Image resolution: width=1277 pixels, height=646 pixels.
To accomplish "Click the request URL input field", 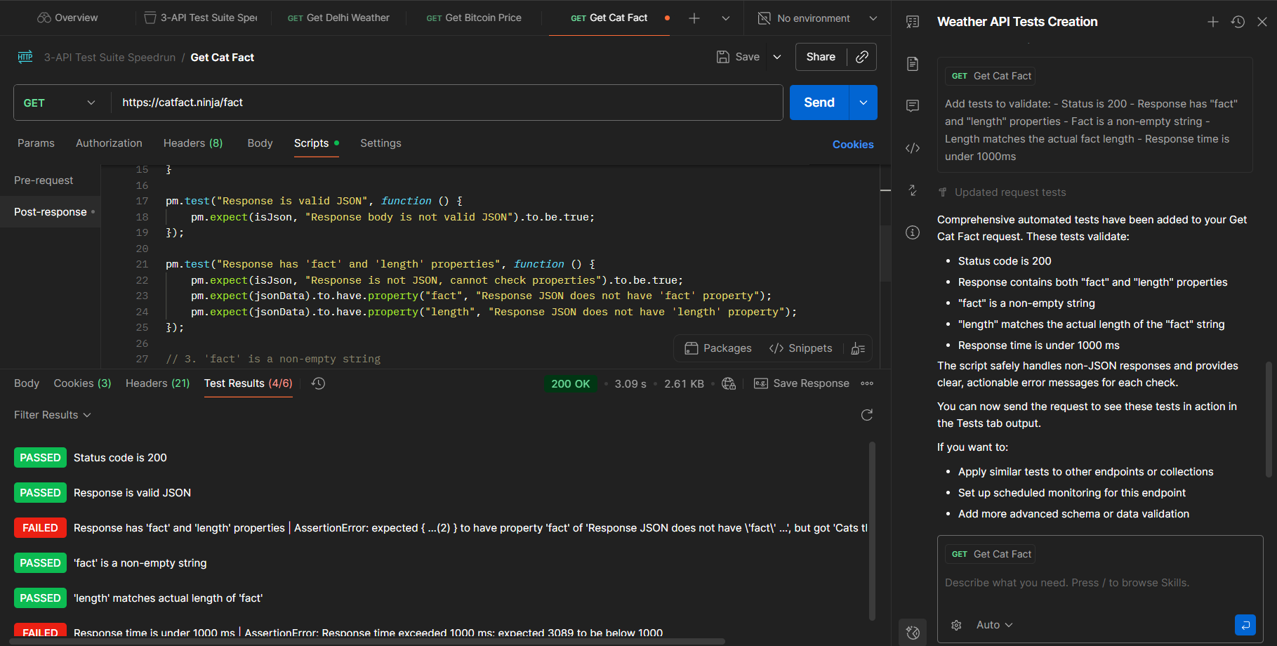I will tap(446, 103).
